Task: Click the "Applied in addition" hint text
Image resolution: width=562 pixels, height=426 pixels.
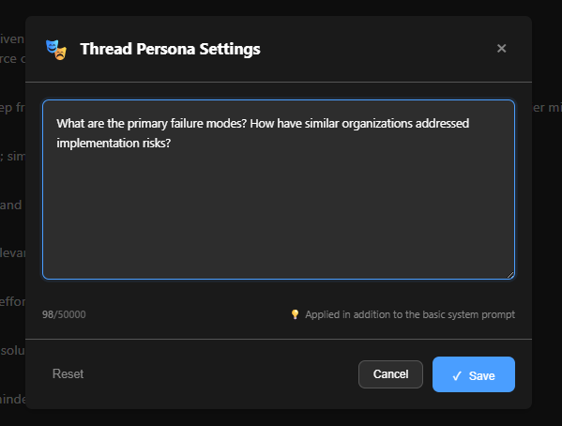Action: click(410, 314)
